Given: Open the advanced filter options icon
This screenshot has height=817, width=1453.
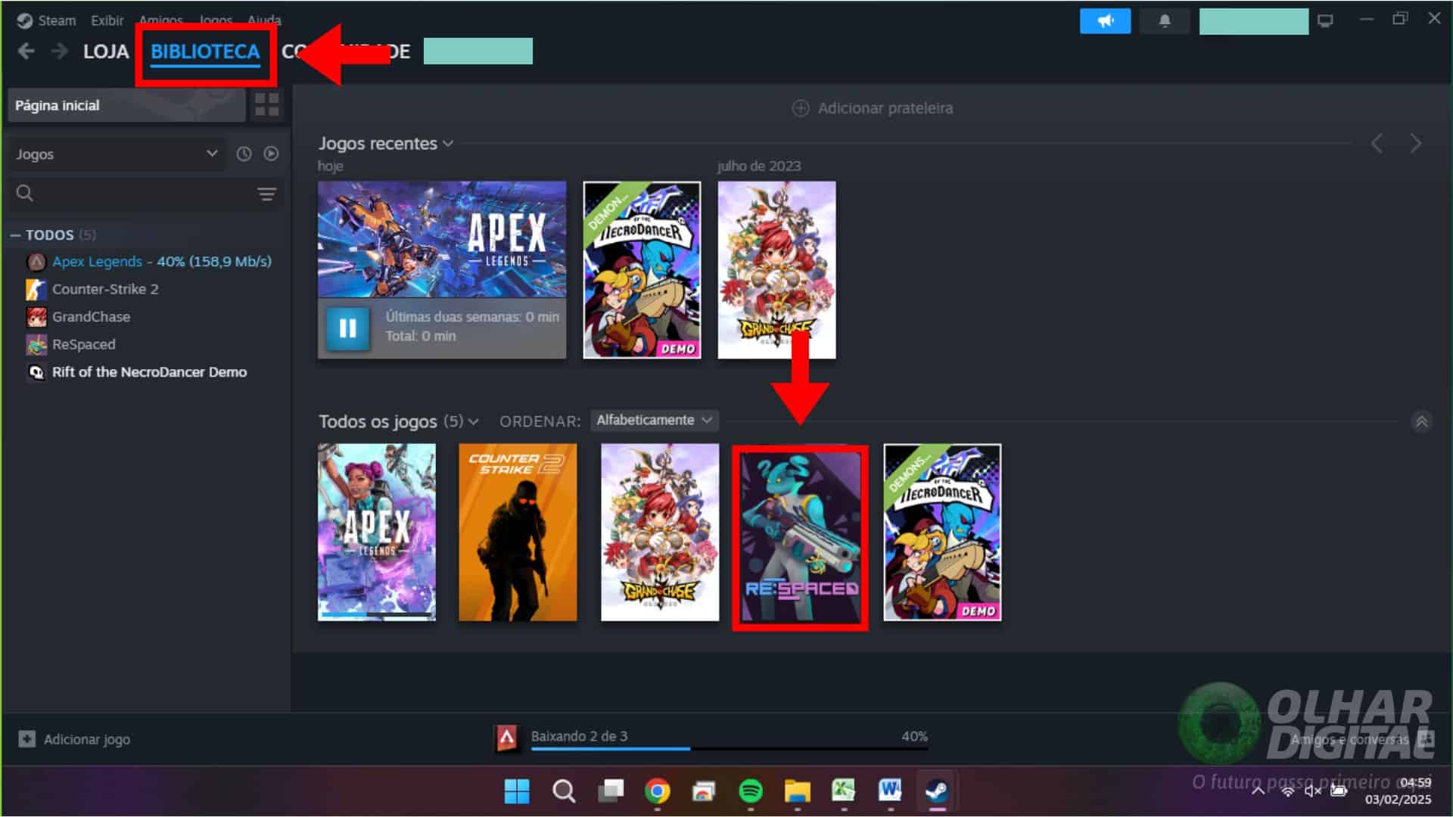Looking at the screenshot, I should pos(266,194).
